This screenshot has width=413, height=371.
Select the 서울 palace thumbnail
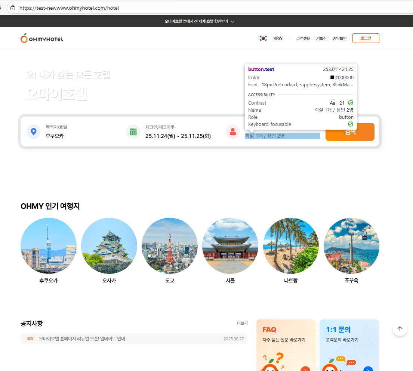pos(230,246)
